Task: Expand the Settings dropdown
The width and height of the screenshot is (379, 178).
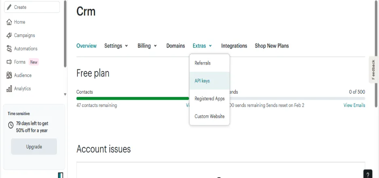Action: [116, 46]
